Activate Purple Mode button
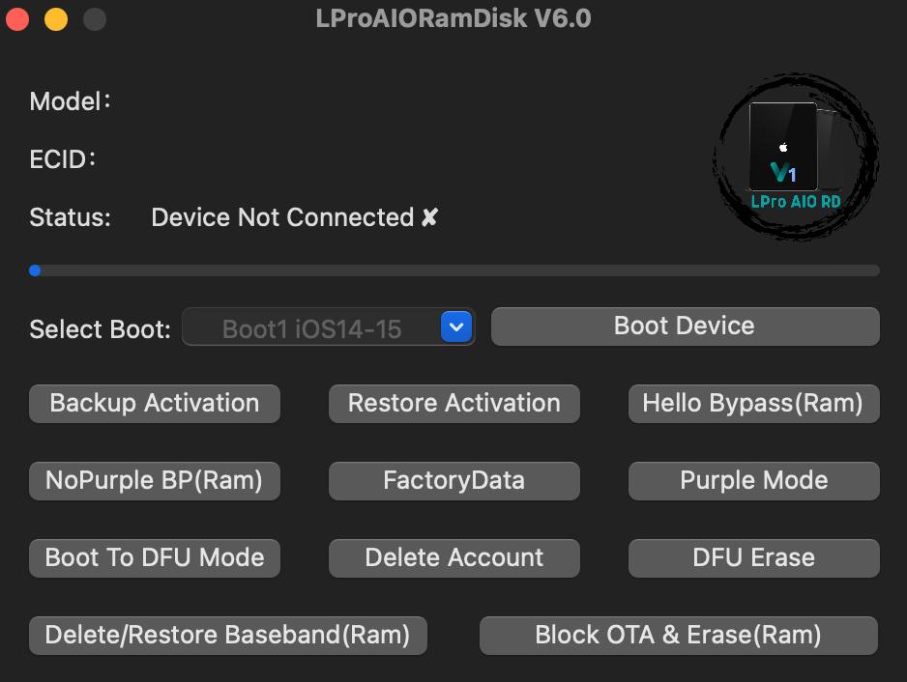This screenshot has width=907, height=682. coord(753,481)
